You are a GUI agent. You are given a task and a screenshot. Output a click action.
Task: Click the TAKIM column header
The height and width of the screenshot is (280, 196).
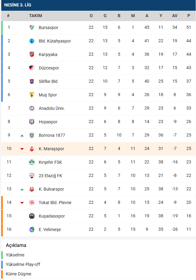click(35, 16)
